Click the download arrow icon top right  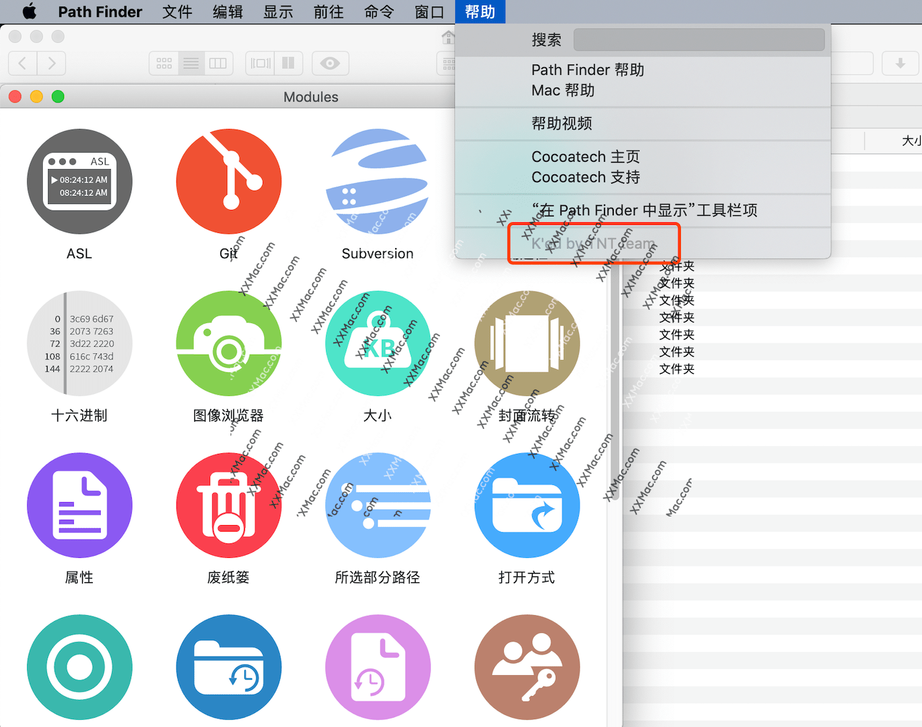tap(900, 63)
